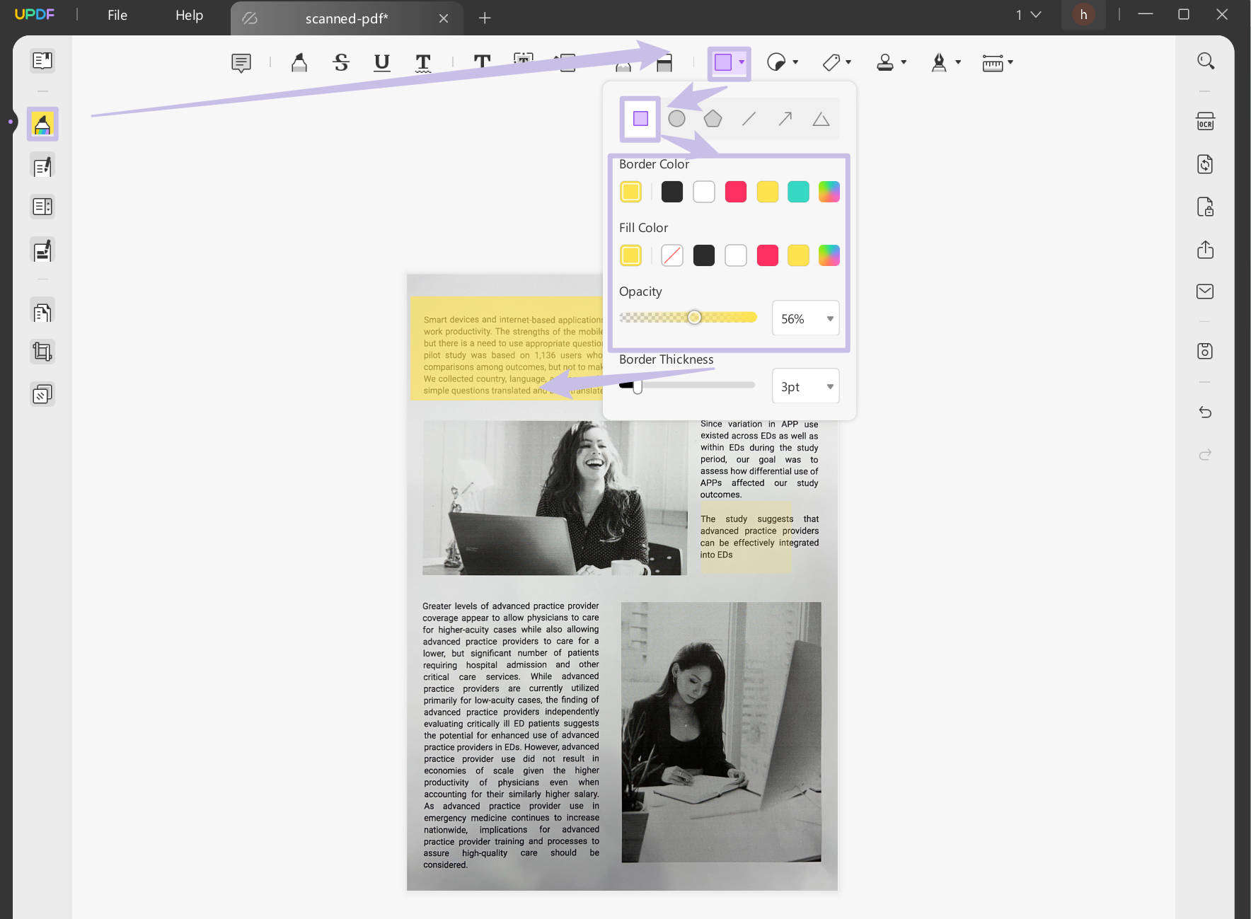The width and height of the screenshot is (1251, 919).
Task: Open a new tab with plus button
Action: coord(485,18)
